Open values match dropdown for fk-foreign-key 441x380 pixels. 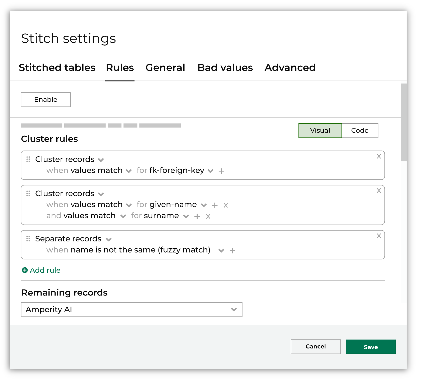coord(129,171)
